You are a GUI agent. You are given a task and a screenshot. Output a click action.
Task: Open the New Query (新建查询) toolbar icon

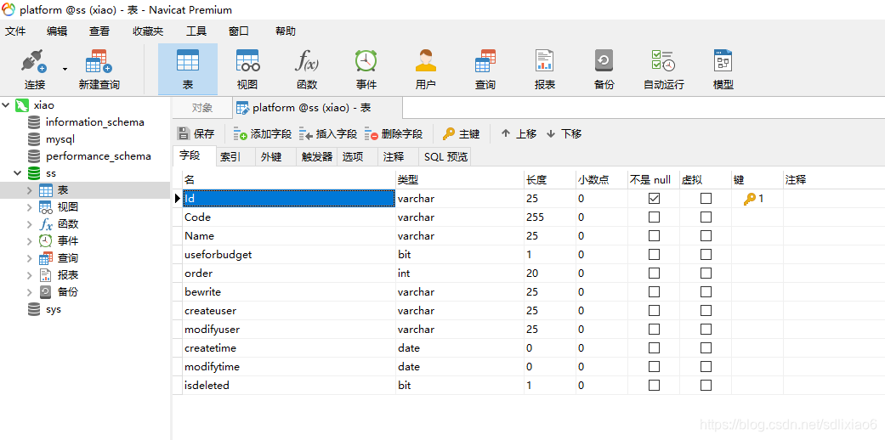(x=99, y=61)
